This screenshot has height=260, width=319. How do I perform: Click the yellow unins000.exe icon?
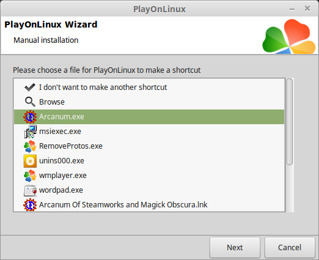point(30,161)
